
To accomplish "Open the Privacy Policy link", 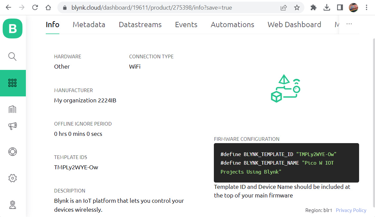I will tap(351, 210).
